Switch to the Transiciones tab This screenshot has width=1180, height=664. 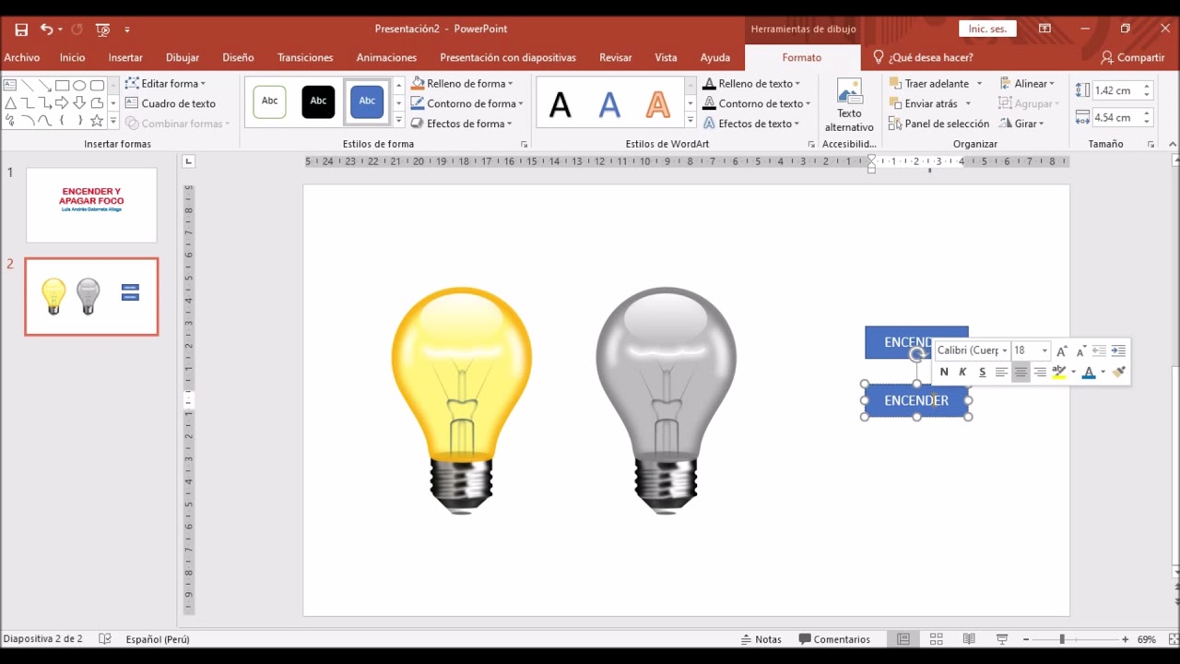coord(305,57)
